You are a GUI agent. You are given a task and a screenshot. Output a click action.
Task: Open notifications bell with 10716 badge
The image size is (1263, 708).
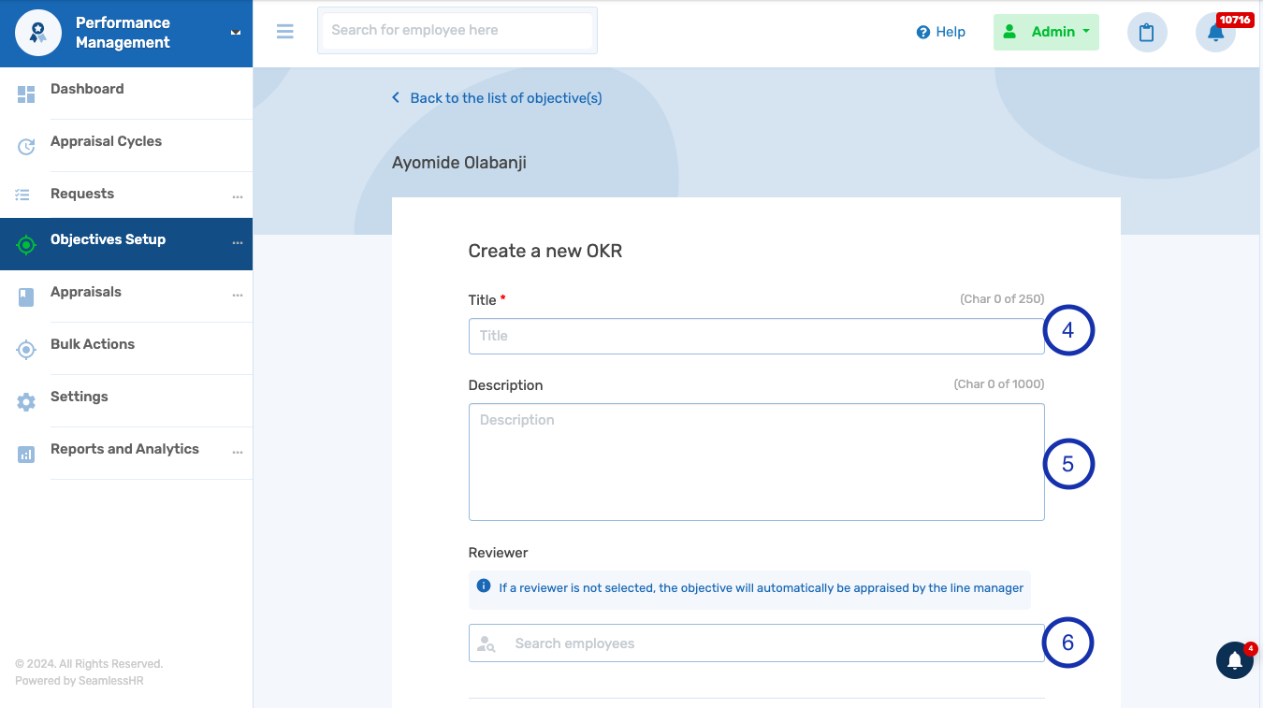click(1216, 33)
